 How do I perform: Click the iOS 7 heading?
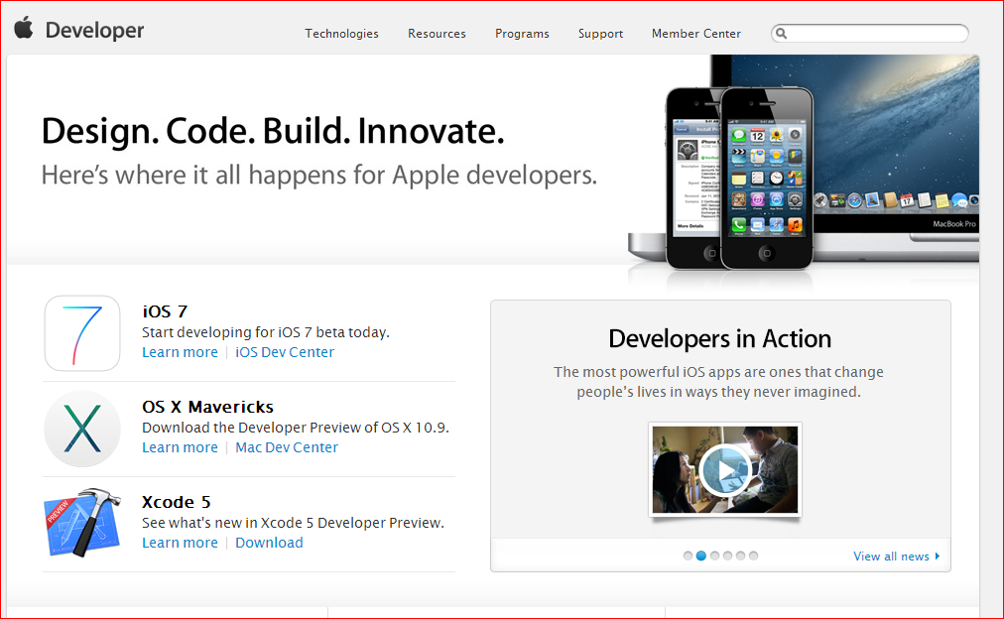pyautogui.click(x=165, y=311)
